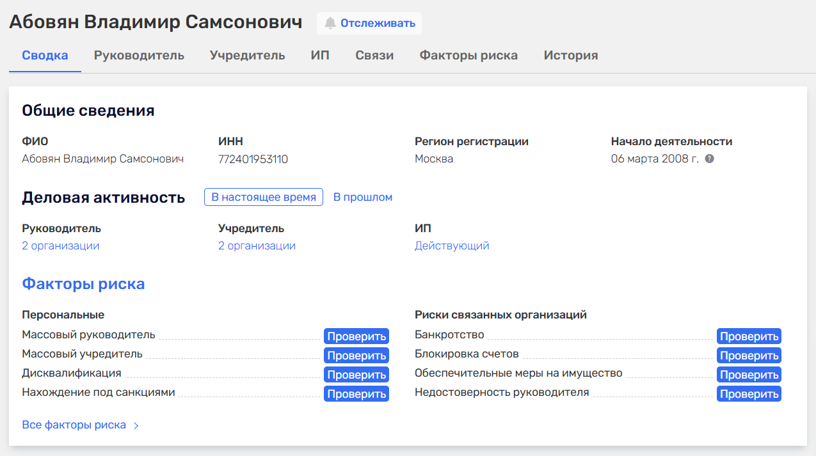Click Проверить for Нахождение под санкциями

[356, 393]
